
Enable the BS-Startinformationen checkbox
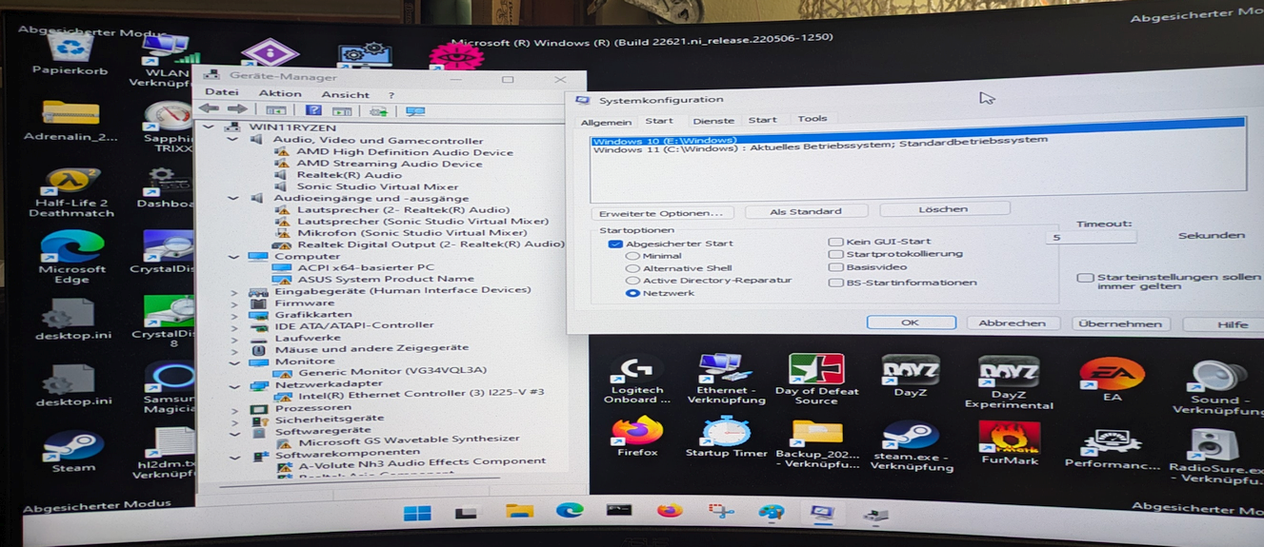point(835,283)
